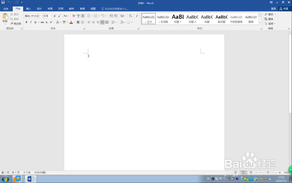Apply bold formatting
The width and height of the screenshot is (292, 183).
coord(26,22)
